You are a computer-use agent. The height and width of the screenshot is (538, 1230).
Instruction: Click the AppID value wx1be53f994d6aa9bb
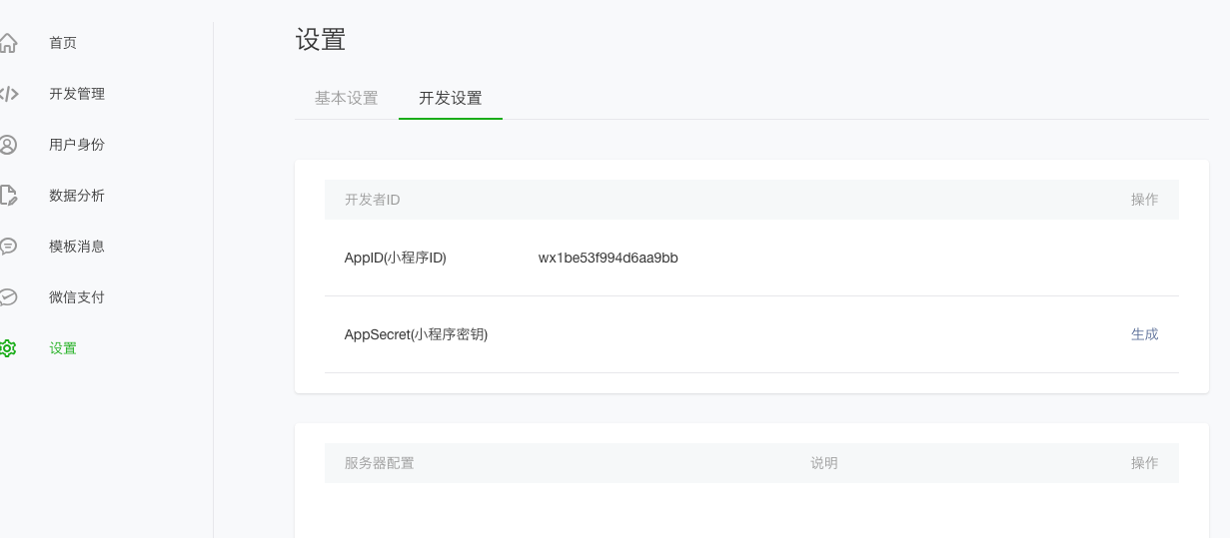[x=609, y=258]
